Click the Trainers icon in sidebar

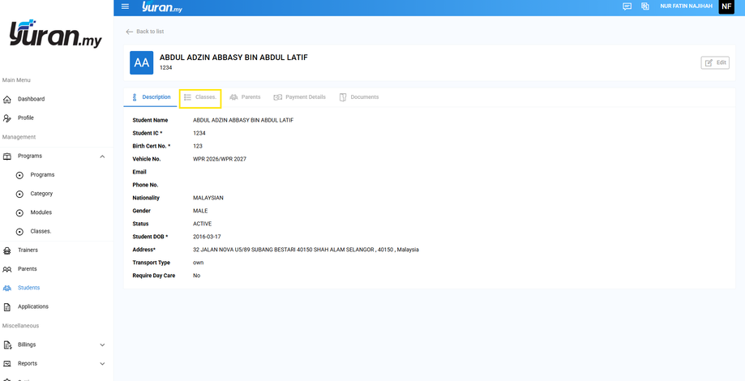6,250
